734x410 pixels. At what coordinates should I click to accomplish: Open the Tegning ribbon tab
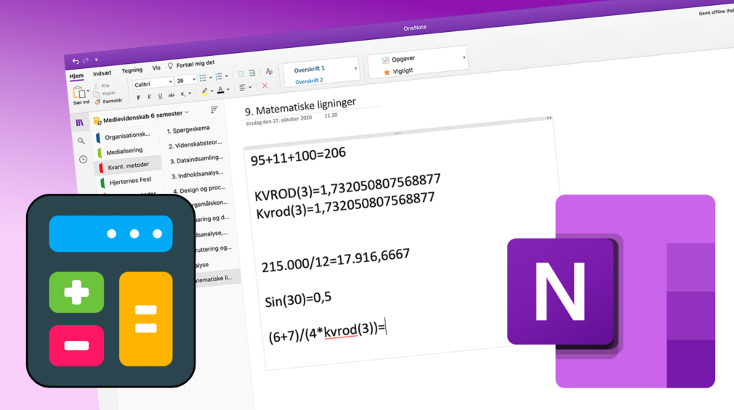pos(132,70)
